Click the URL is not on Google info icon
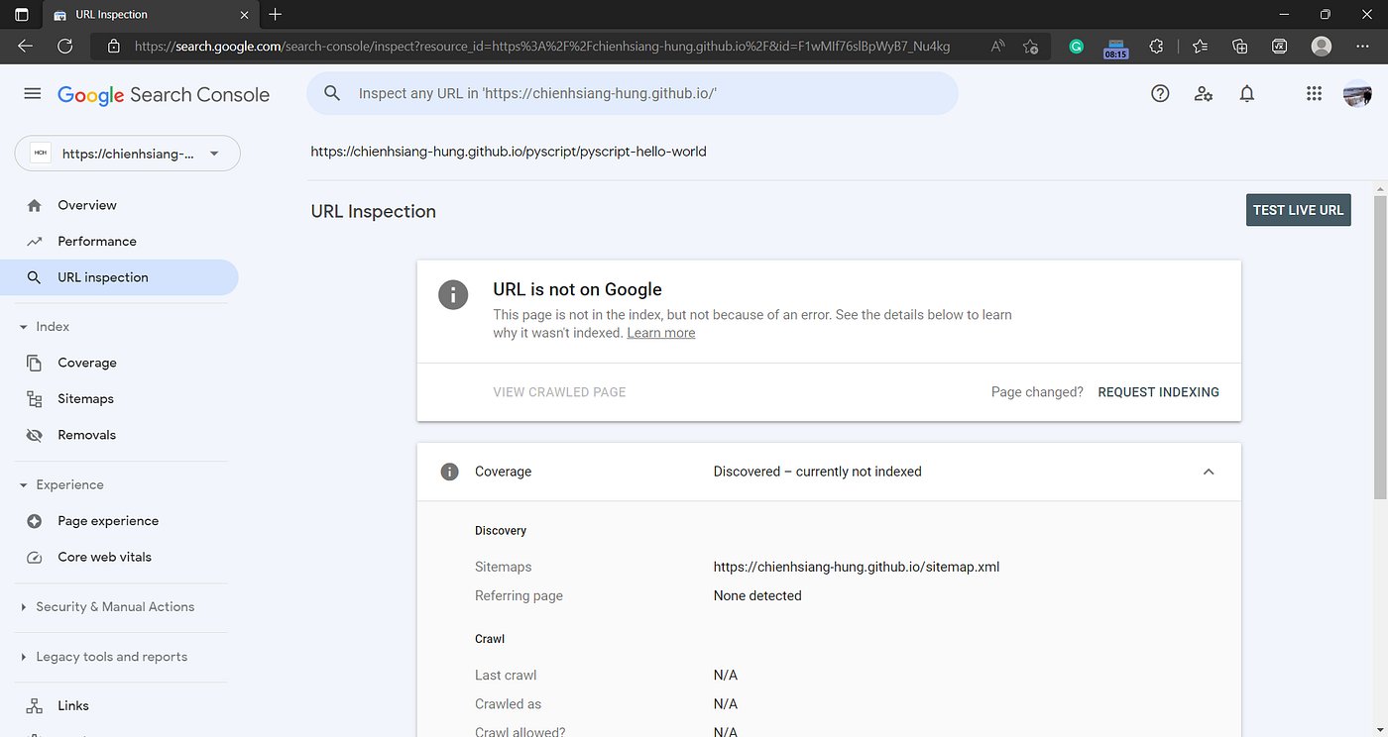Screen dimensions: 1388x737 [453, 294]
